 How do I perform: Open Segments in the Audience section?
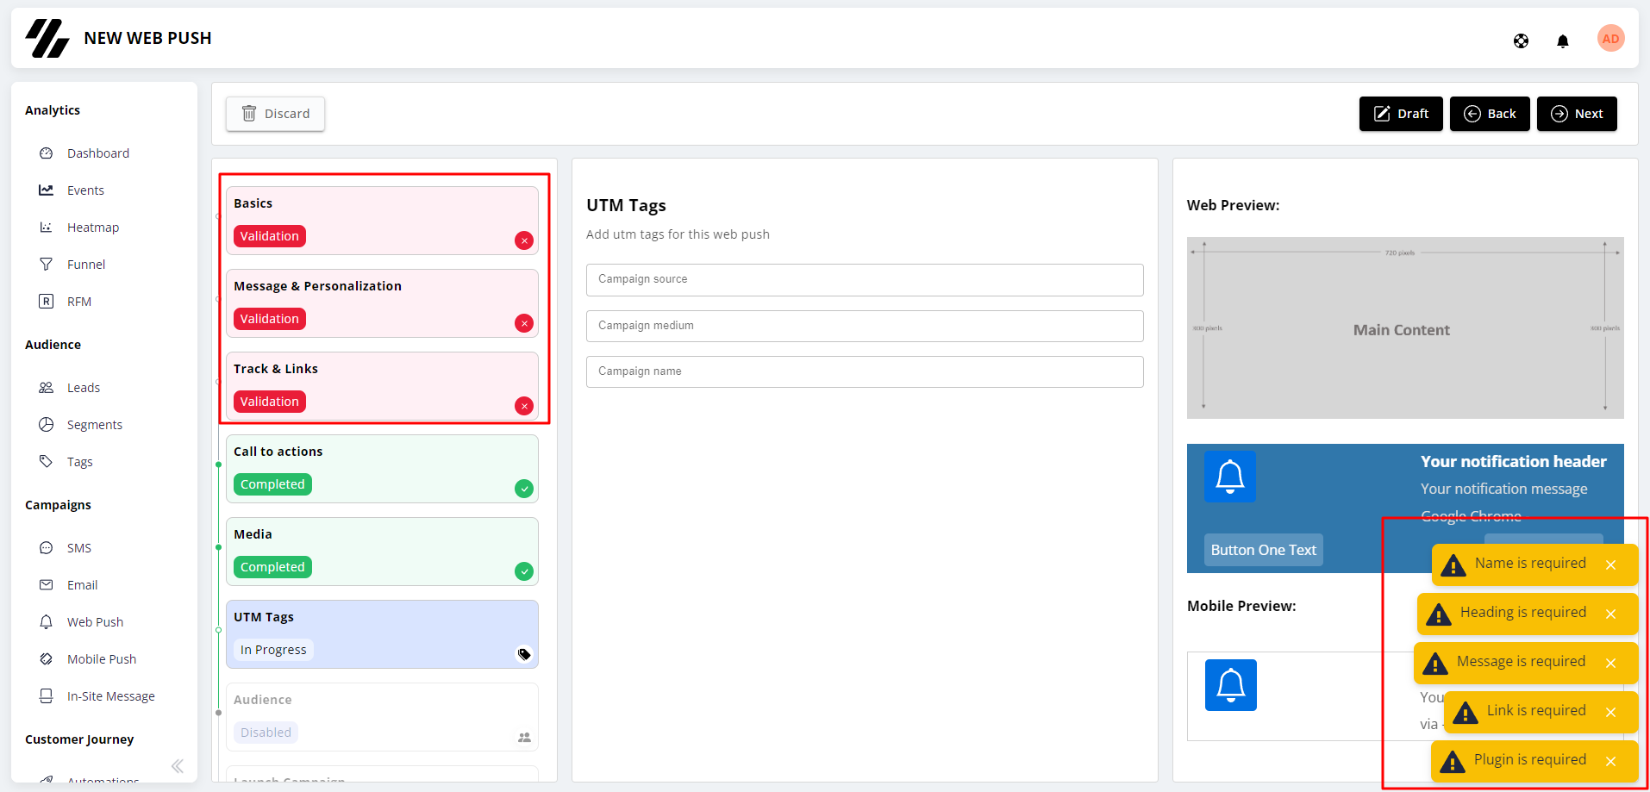pyautogui.click(x=95, y=425)
